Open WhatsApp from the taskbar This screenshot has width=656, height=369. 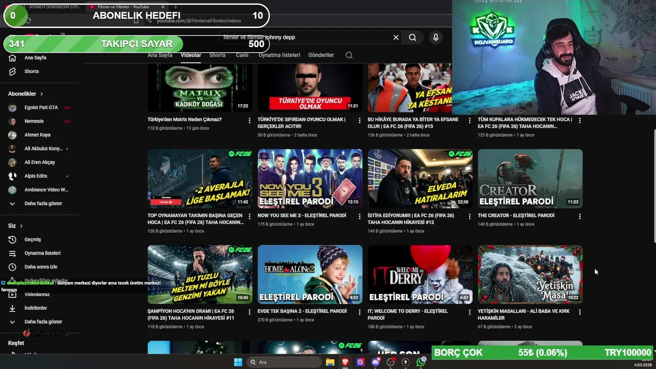coord(421,362)
